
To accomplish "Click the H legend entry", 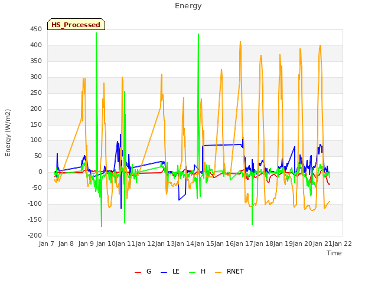I will 197,272.
